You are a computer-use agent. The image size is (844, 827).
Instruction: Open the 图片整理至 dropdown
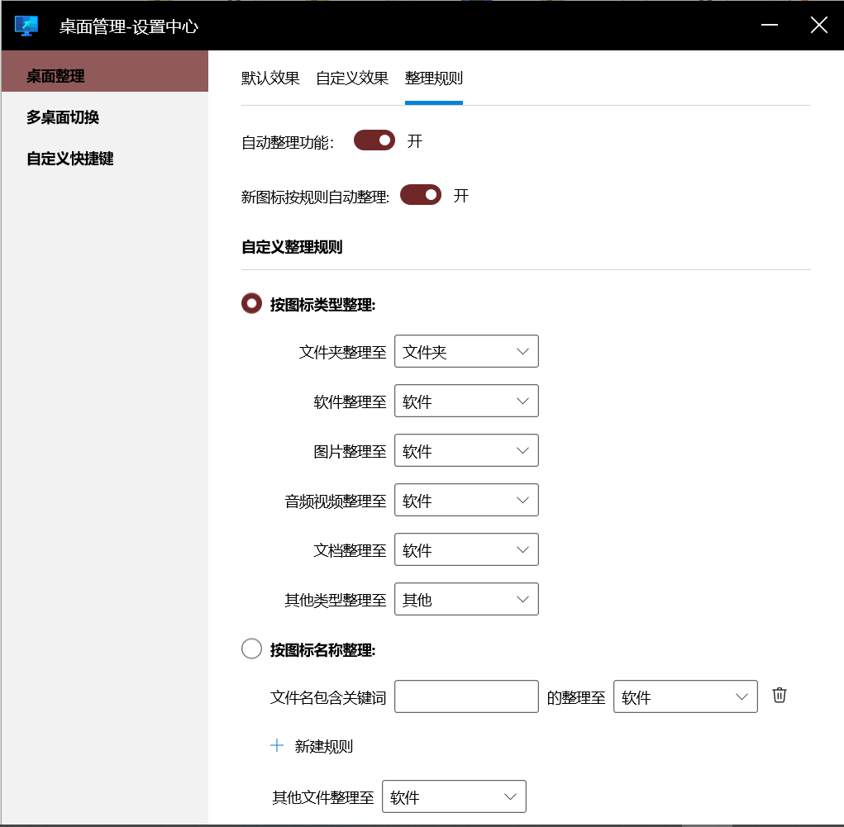466,450
